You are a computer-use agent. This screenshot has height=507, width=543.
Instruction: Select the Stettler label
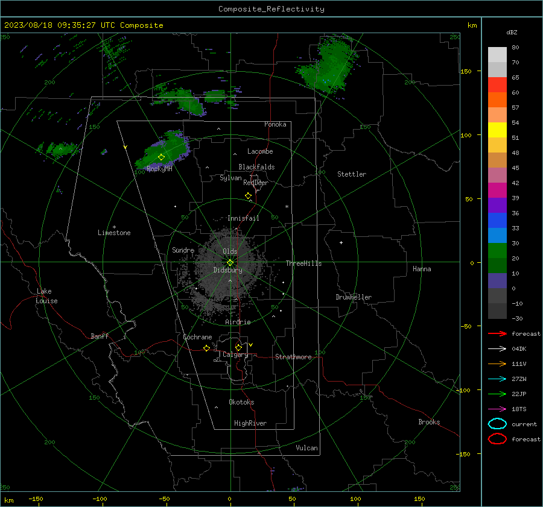coord(352,174)
